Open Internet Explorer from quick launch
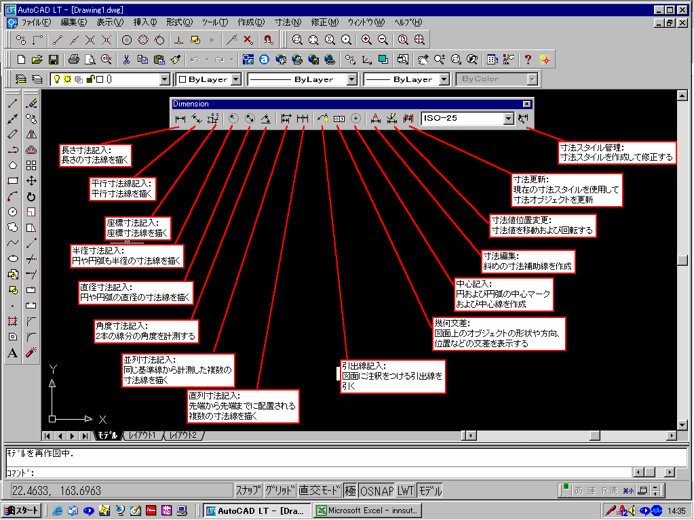 coord(57,511)
